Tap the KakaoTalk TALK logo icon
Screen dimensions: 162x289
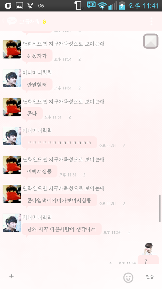tap(11, 21)
